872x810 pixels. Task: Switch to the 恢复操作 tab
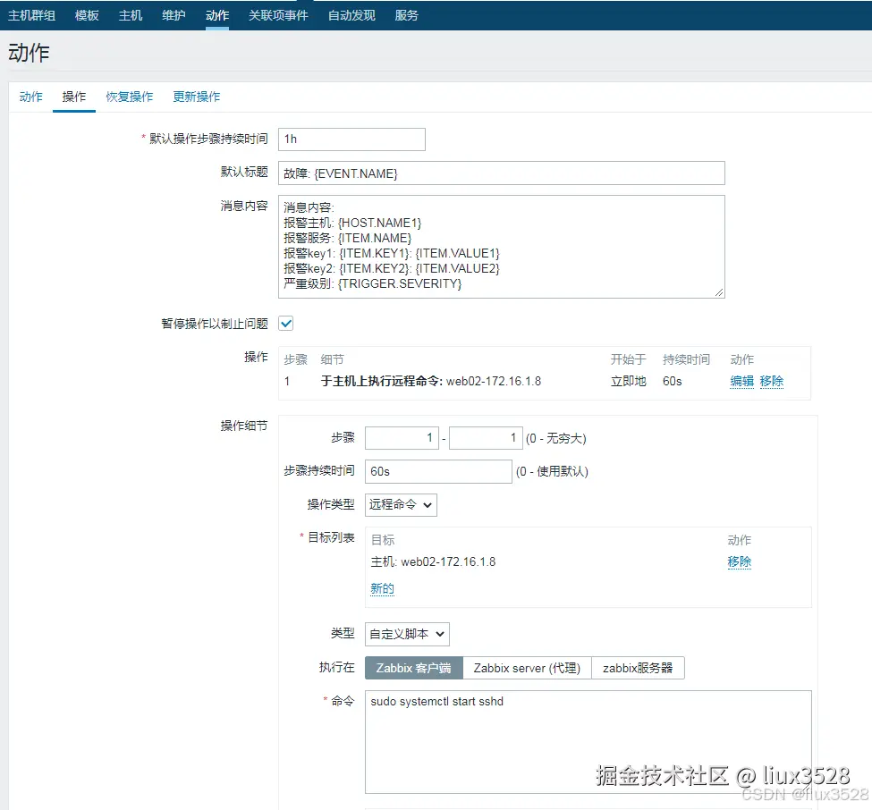129,97
